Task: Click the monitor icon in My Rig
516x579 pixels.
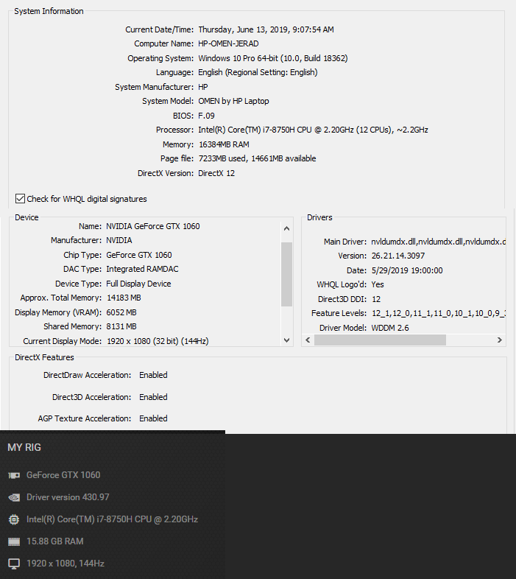Action: (14, 564)
